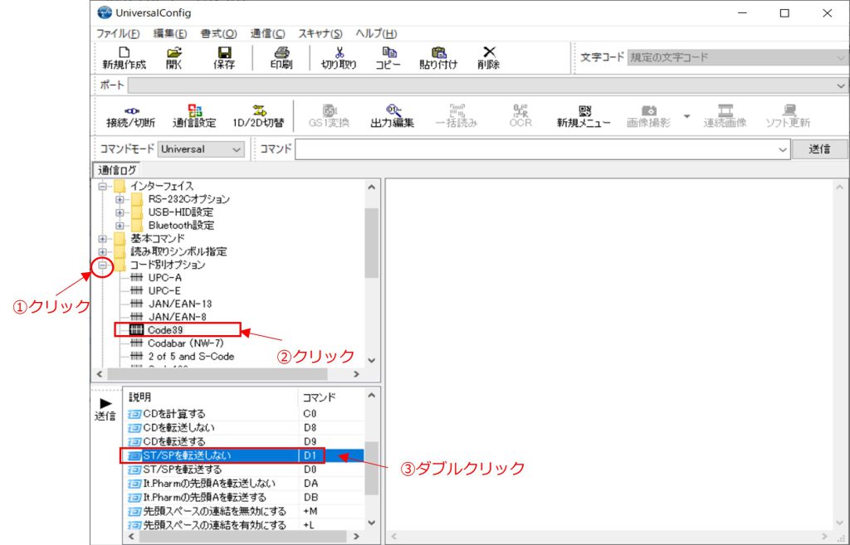Open the 画像撮影 dropdown arrow
Screen dimensions: 850x545
[686, 116]
